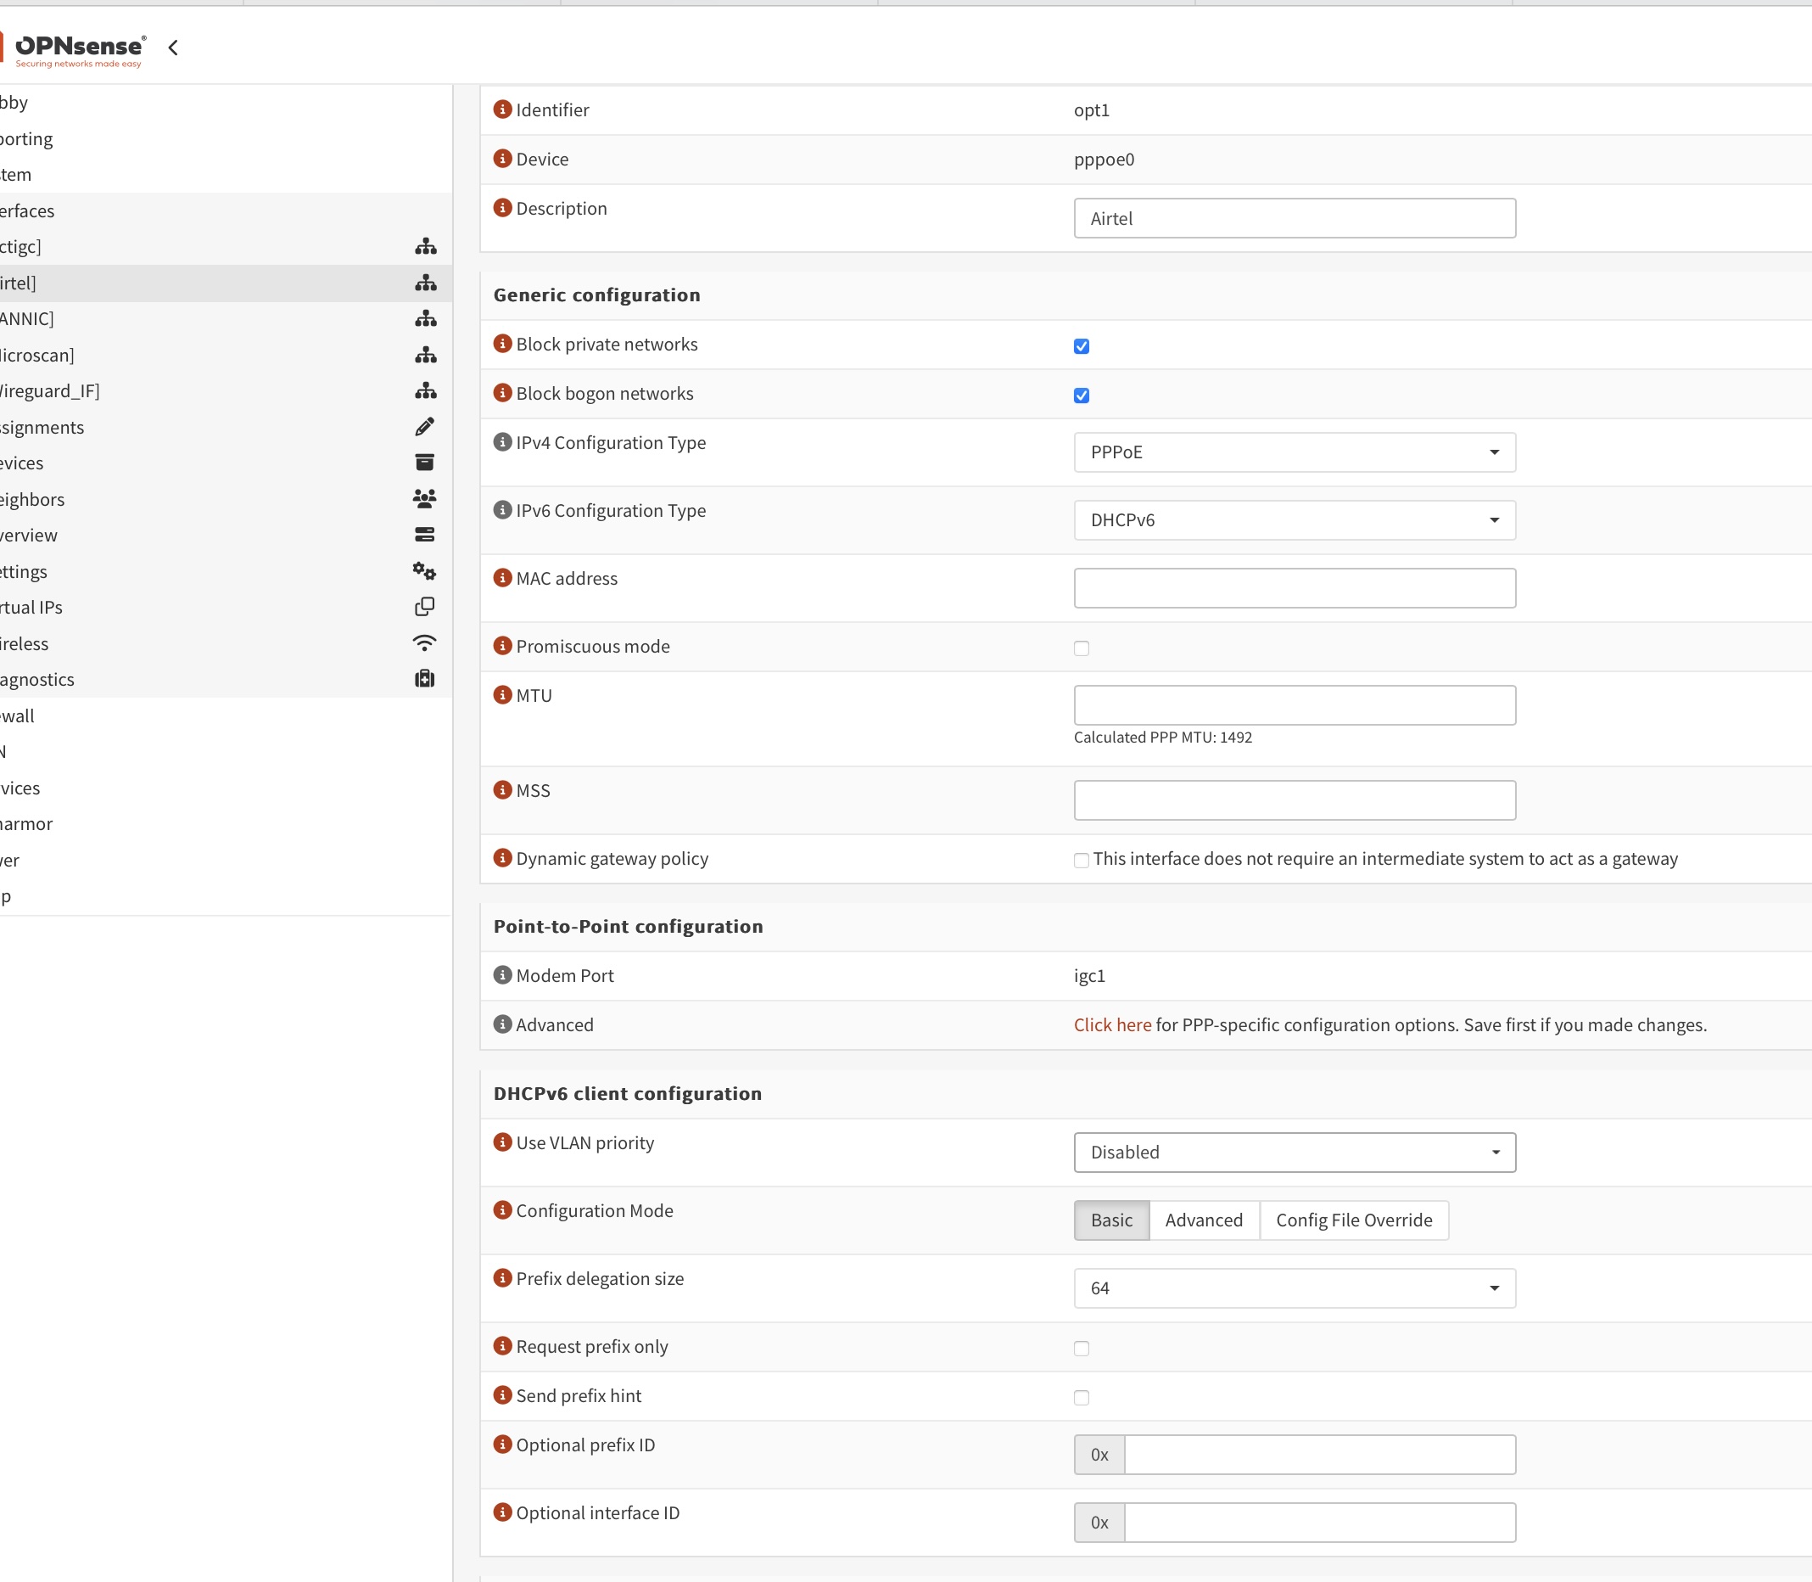Show help for Identifier info icon
The width and height of the screenshot is (1812, 1582).
pos(503,109)
